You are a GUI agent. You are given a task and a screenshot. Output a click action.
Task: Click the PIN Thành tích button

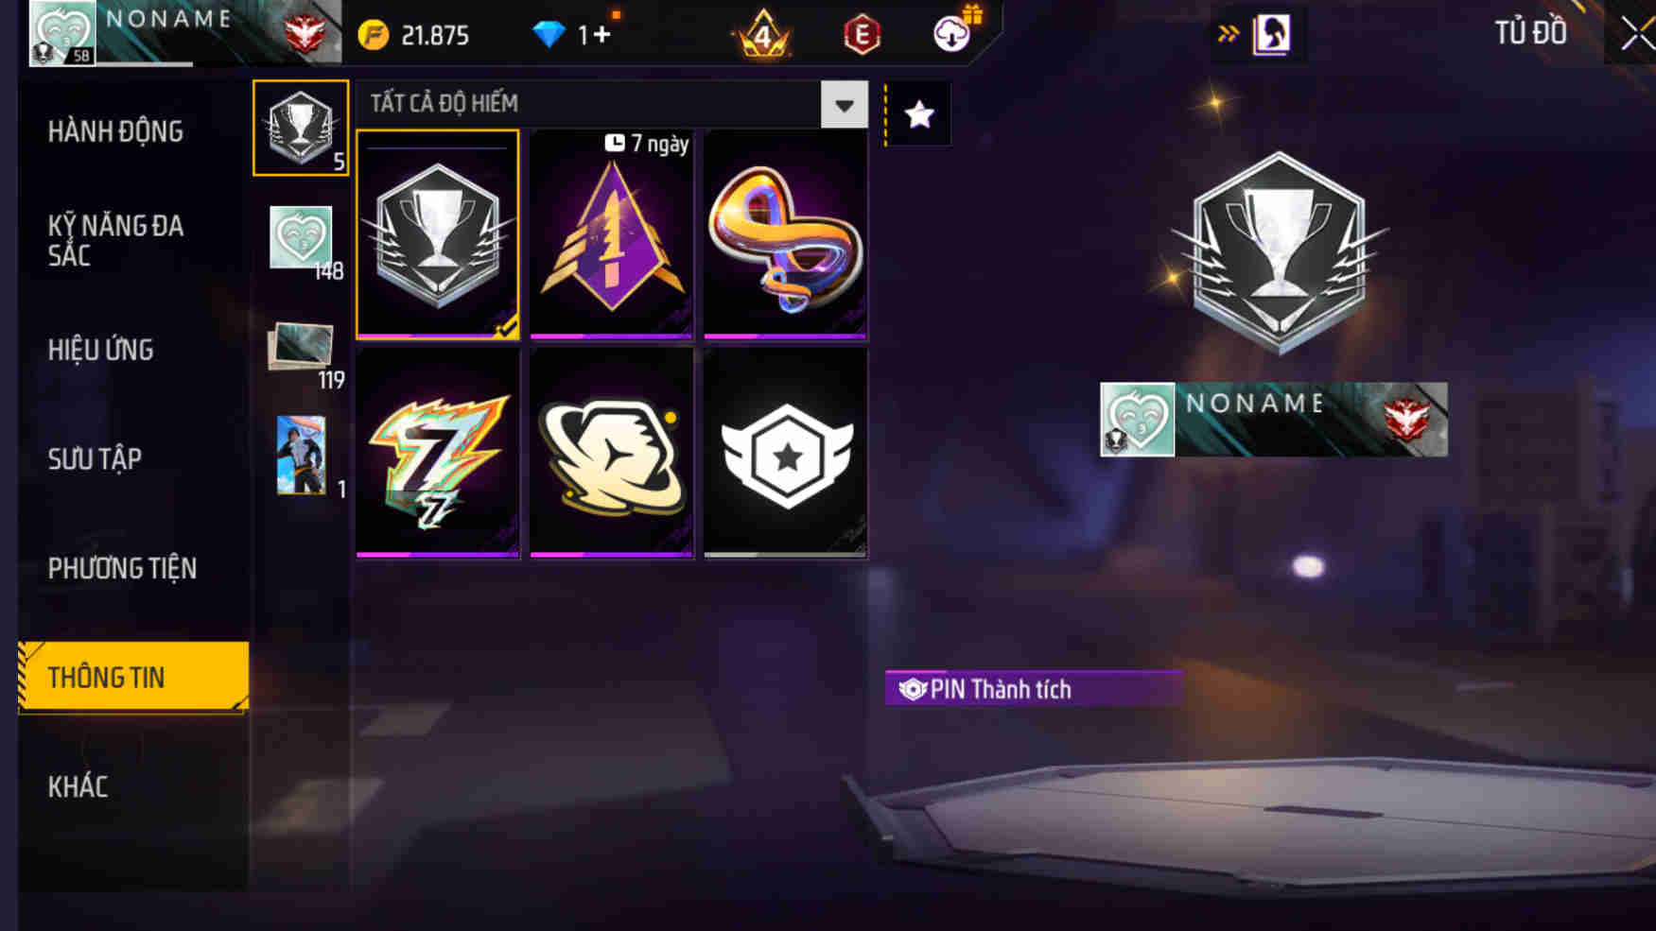pyautogui.click(x=1033, y=689)
